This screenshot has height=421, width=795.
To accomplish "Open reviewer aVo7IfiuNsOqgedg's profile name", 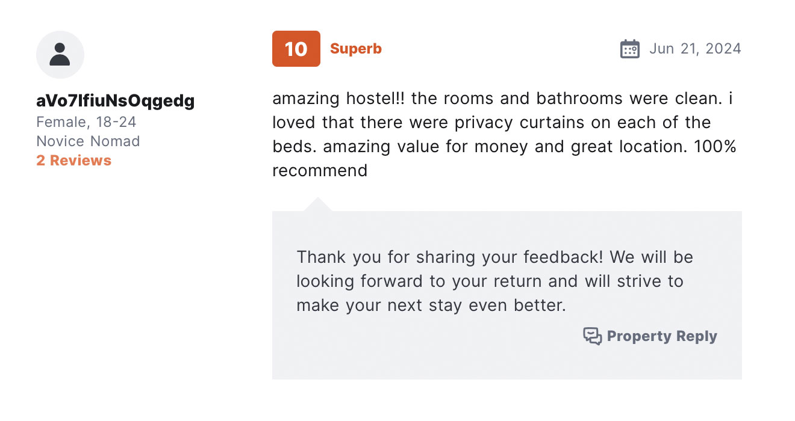I will pyautogui.click(x=116, y=100).
